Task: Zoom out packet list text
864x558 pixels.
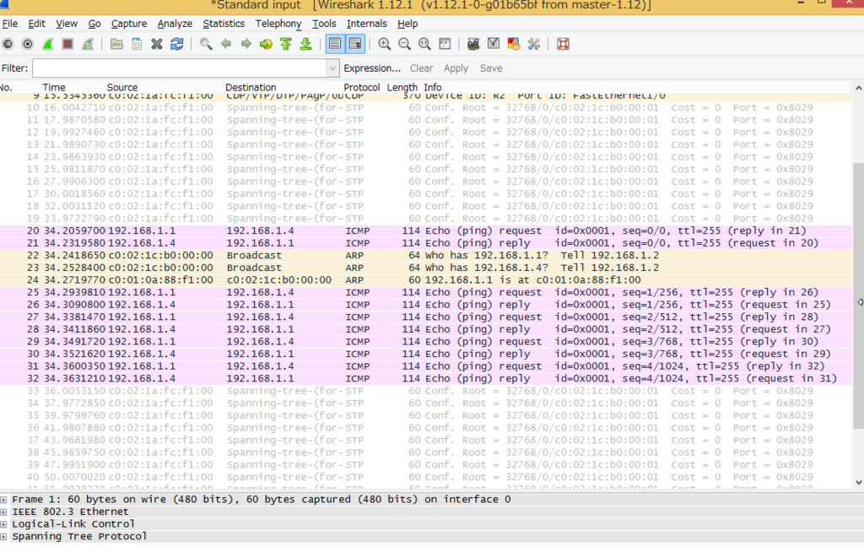Action: click(404, 44)
